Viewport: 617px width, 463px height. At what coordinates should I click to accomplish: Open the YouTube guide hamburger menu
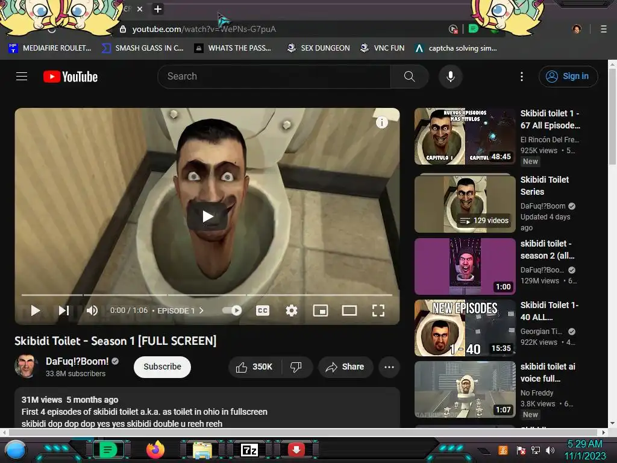(22, 77)
